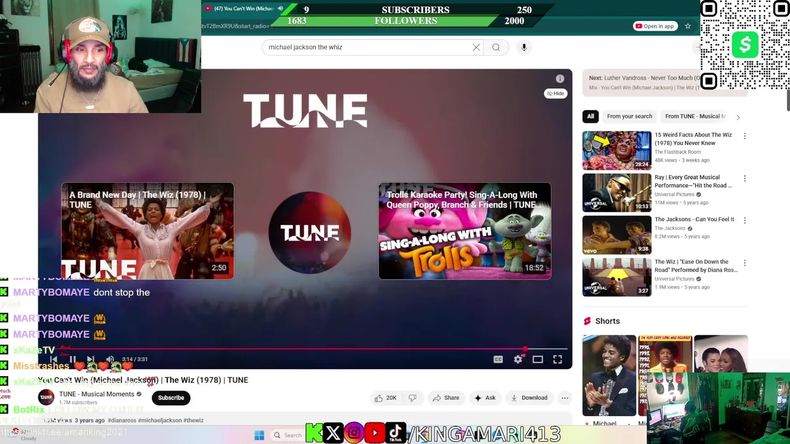The height and width of the screenshot is (444, 790).
Task: Share this video
Action: point(446,398)
